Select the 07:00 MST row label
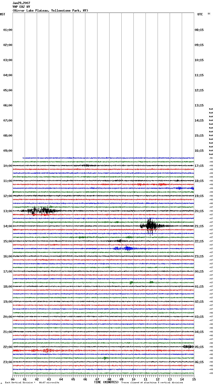This screenshot has height=386, width=214. point(8,121)
